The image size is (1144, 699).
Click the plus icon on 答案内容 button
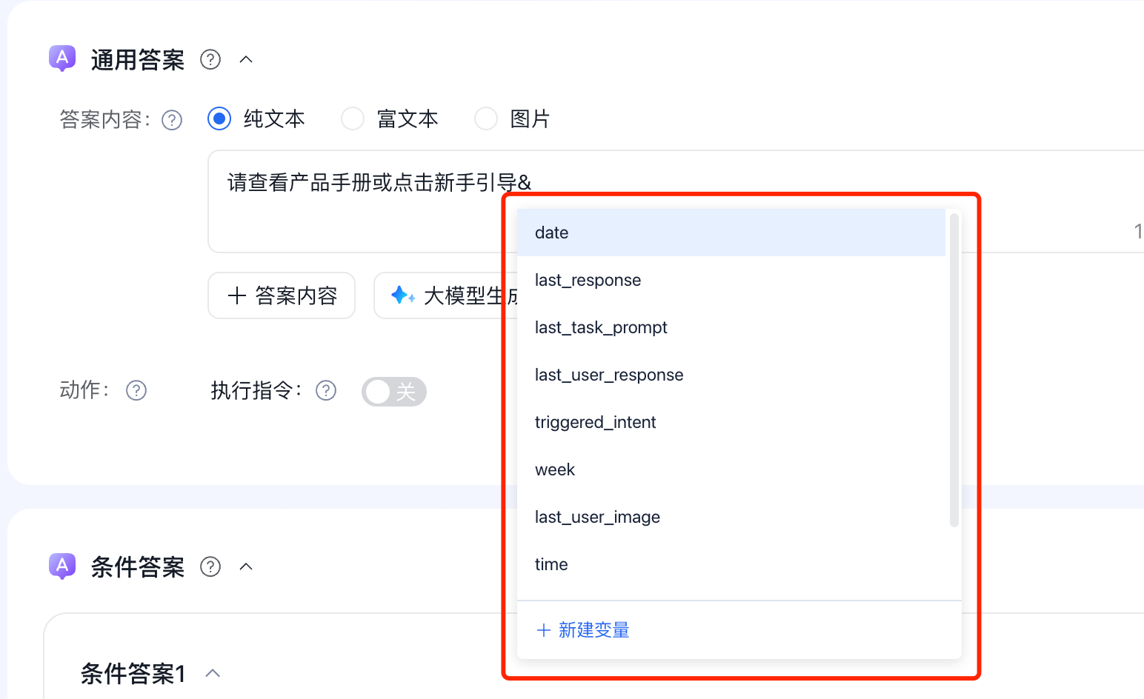click(236, 295)
